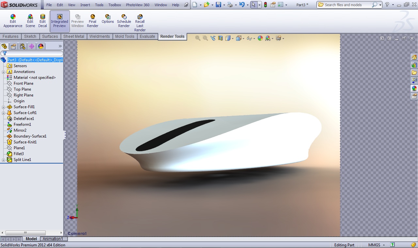The width and height of the screenshot is (418, 248).
Task: Open the PhotoView 360 menu
Action: pos(137,5)
